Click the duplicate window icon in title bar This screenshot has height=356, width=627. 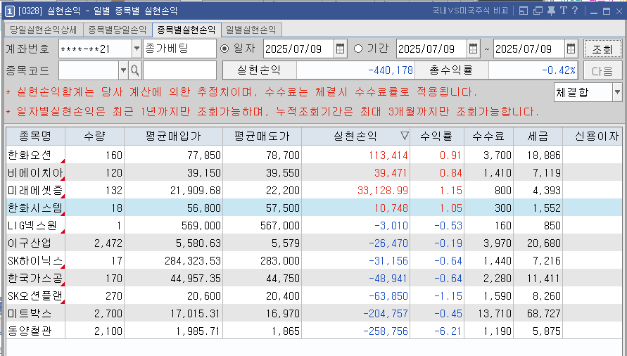pyautogui.click(x=537, y=11)
